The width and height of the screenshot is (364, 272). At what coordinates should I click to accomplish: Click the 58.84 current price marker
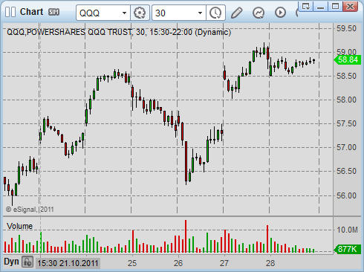[x=348, y=59]
